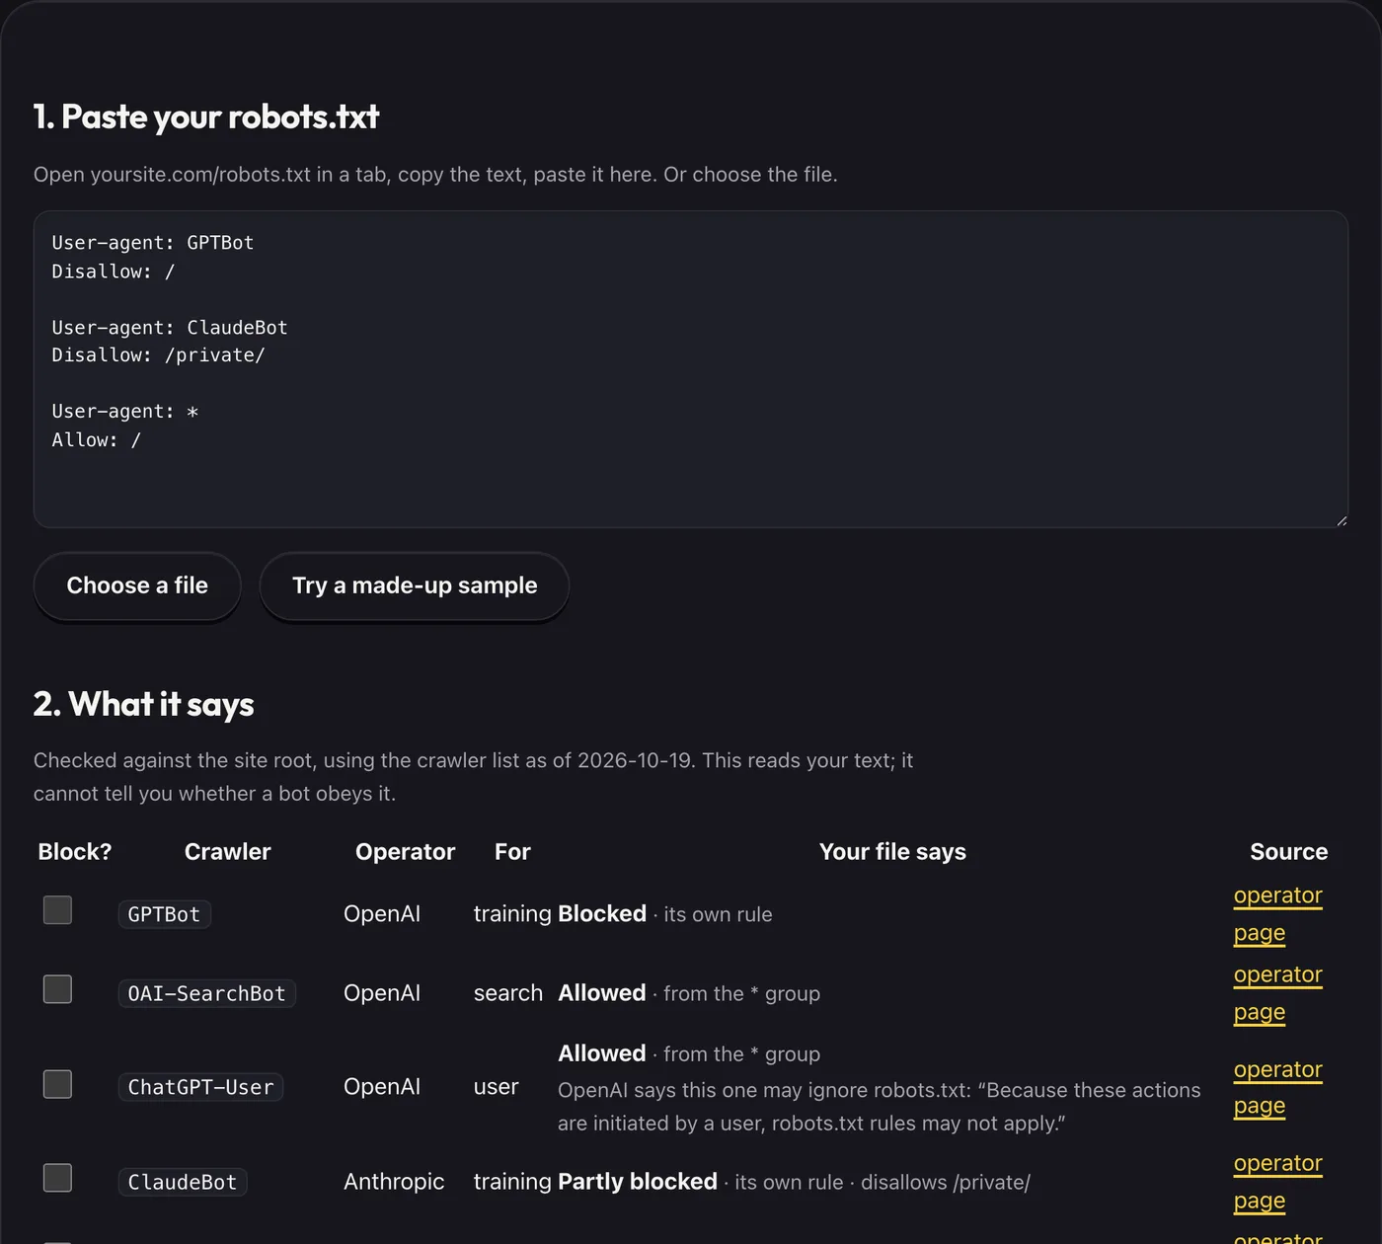1382x1244 pixels.
Task: Click inside the robots.txt text area
Action: coord(691,369)
